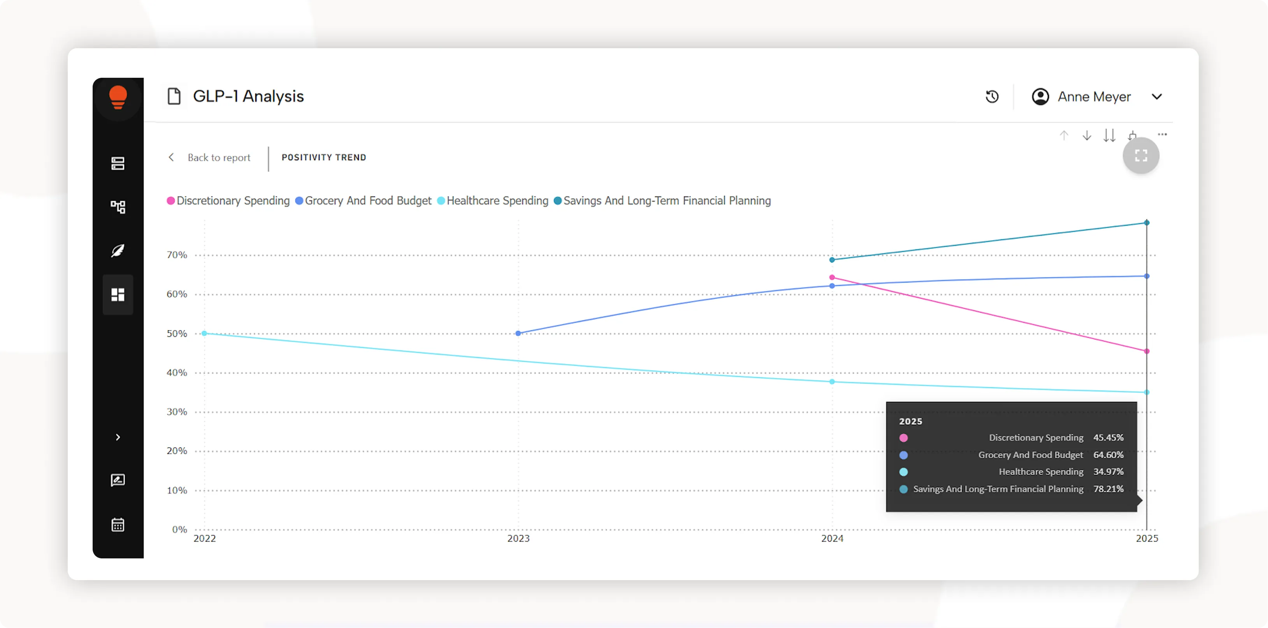The image size is (1268, 628).
Task: Click the 30% y-axis label
Action: 177,412
